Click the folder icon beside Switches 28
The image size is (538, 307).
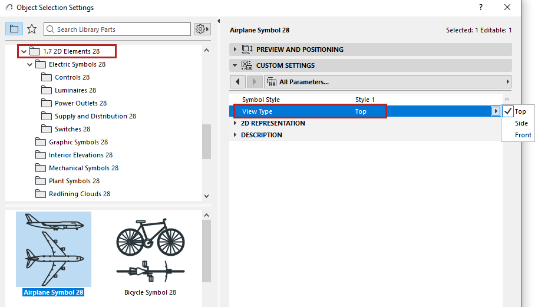pyautogui.click(x=47, y=129)
